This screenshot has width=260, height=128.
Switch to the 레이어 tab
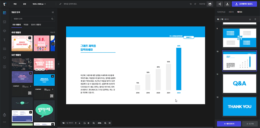tap(231, 12)
